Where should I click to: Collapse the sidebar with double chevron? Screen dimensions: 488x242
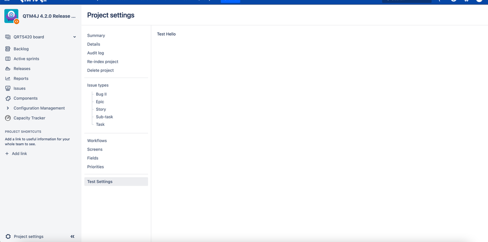click(72, 237)
